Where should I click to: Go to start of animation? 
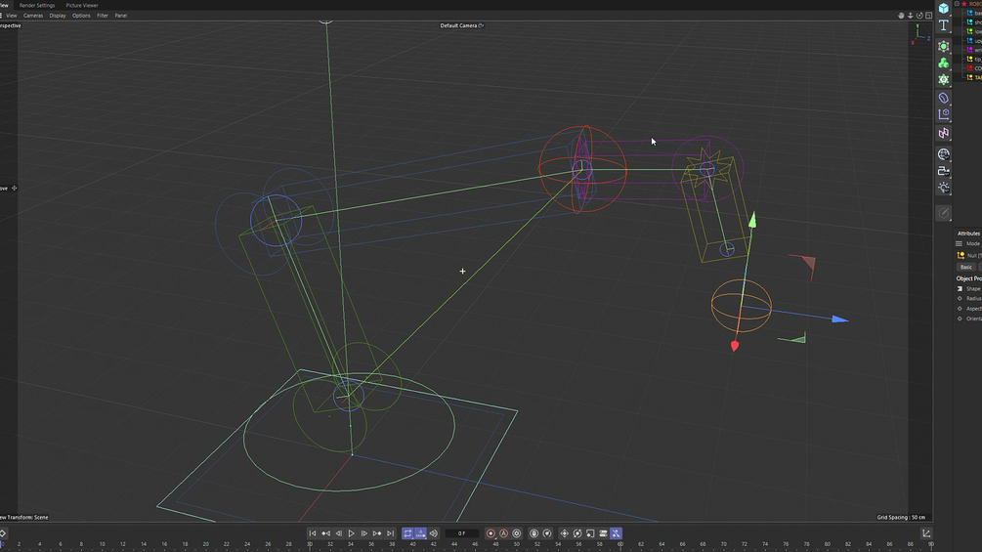tap(313, 533)
